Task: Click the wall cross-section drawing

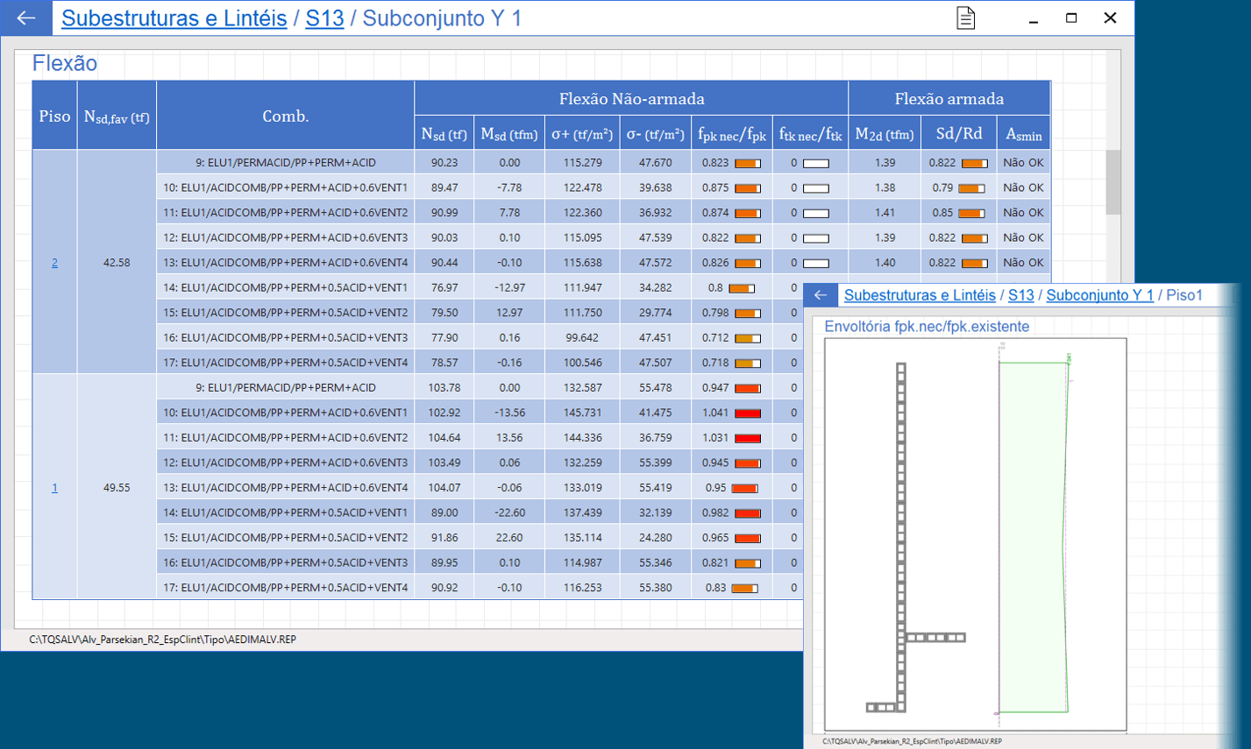Action: [916, 537]
